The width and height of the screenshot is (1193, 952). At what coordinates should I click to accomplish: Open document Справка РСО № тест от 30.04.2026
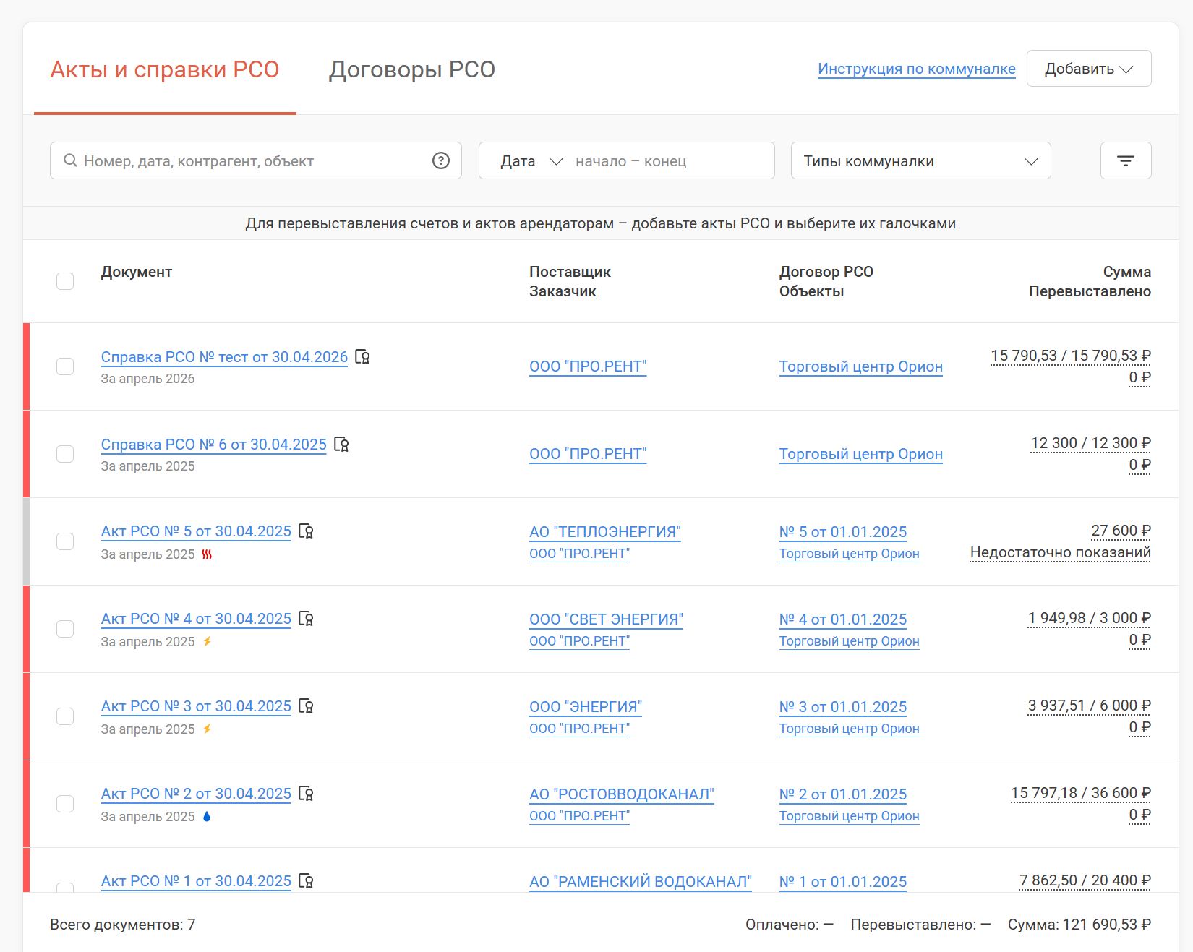pyautogui.click(x=224, y=357)
